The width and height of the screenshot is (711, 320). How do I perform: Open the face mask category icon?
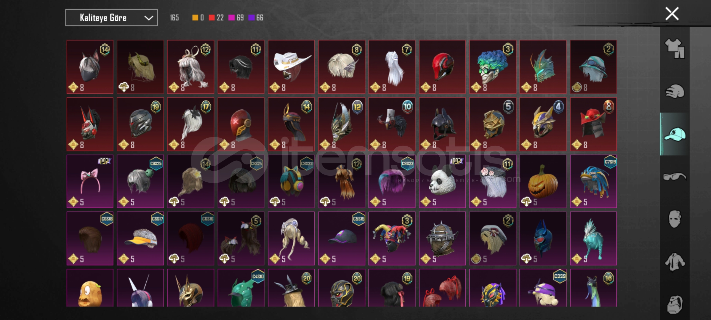click(x=675, y=219)
